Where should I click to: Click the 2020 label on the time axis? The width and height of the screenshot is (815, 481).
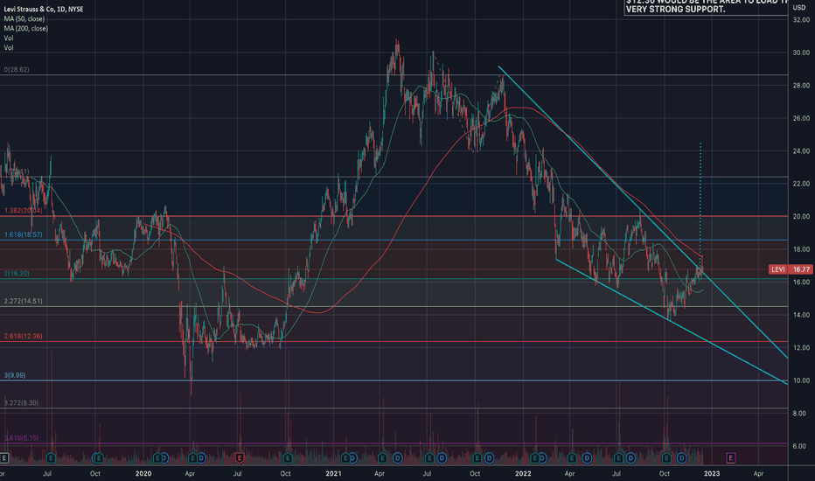143,473
